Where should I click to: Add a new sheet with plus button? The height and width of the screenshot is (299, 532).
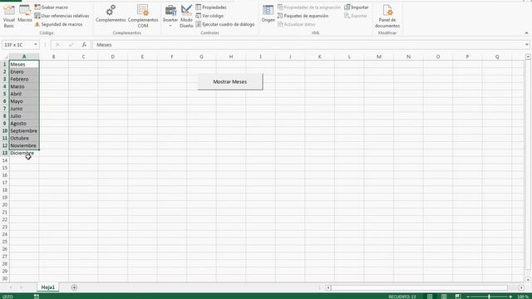[x=74, y=287]
